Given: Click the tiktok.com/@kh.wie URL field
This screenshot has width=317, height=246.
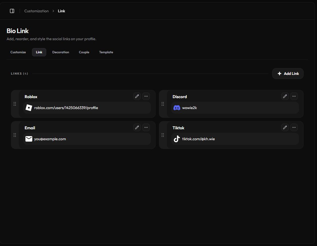Looking at the screenshot, I should pyautogui.click(x=235, y=139).
